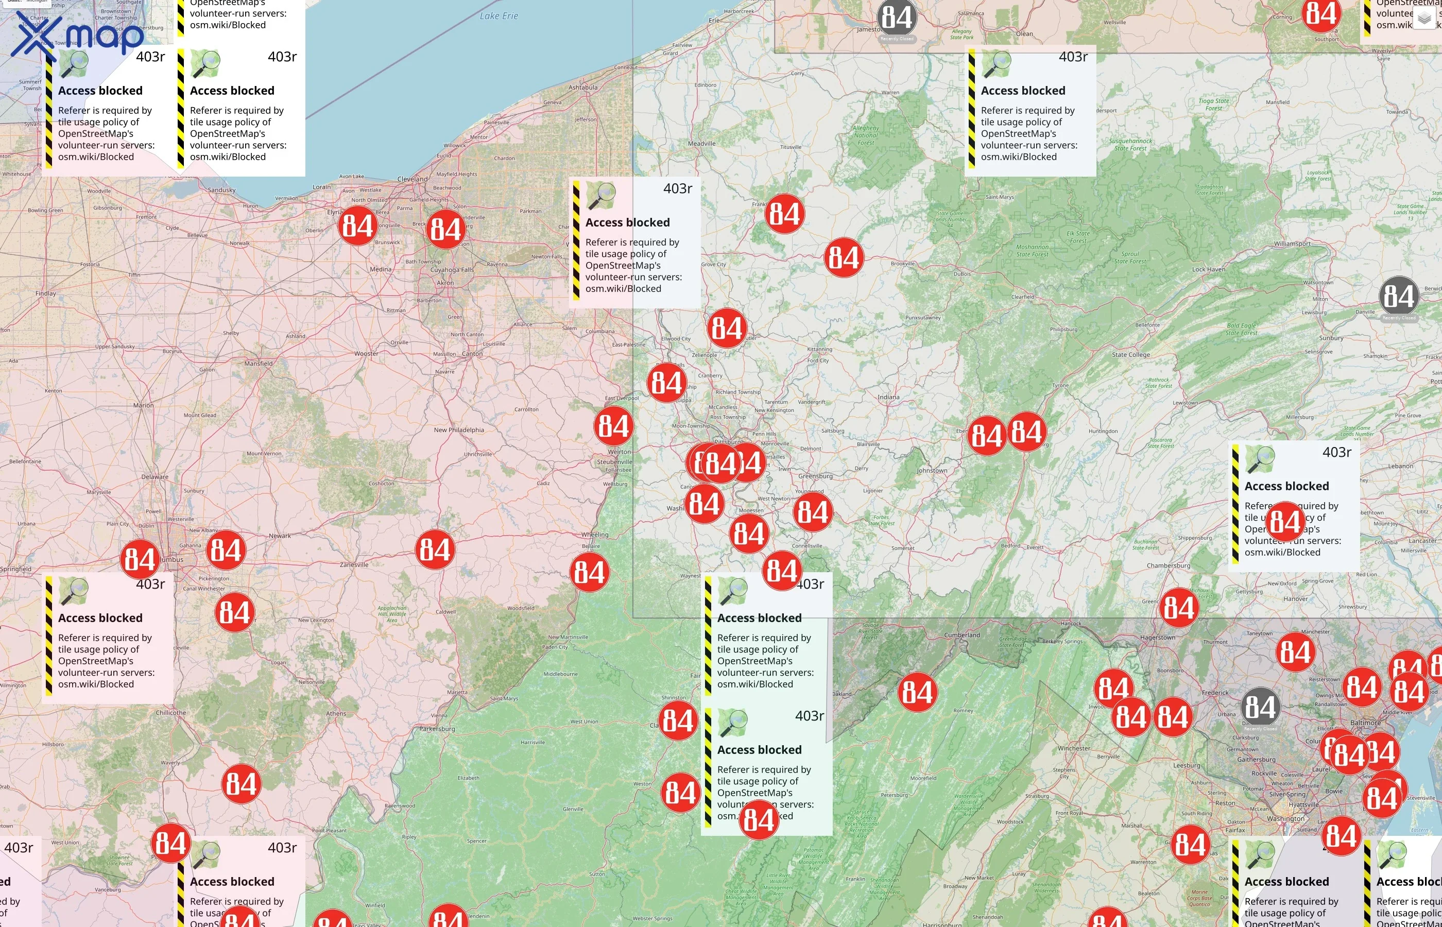Select the 84 marker near Youngwood
Screen dimensions: 1442x927
[x=813, y=512]
